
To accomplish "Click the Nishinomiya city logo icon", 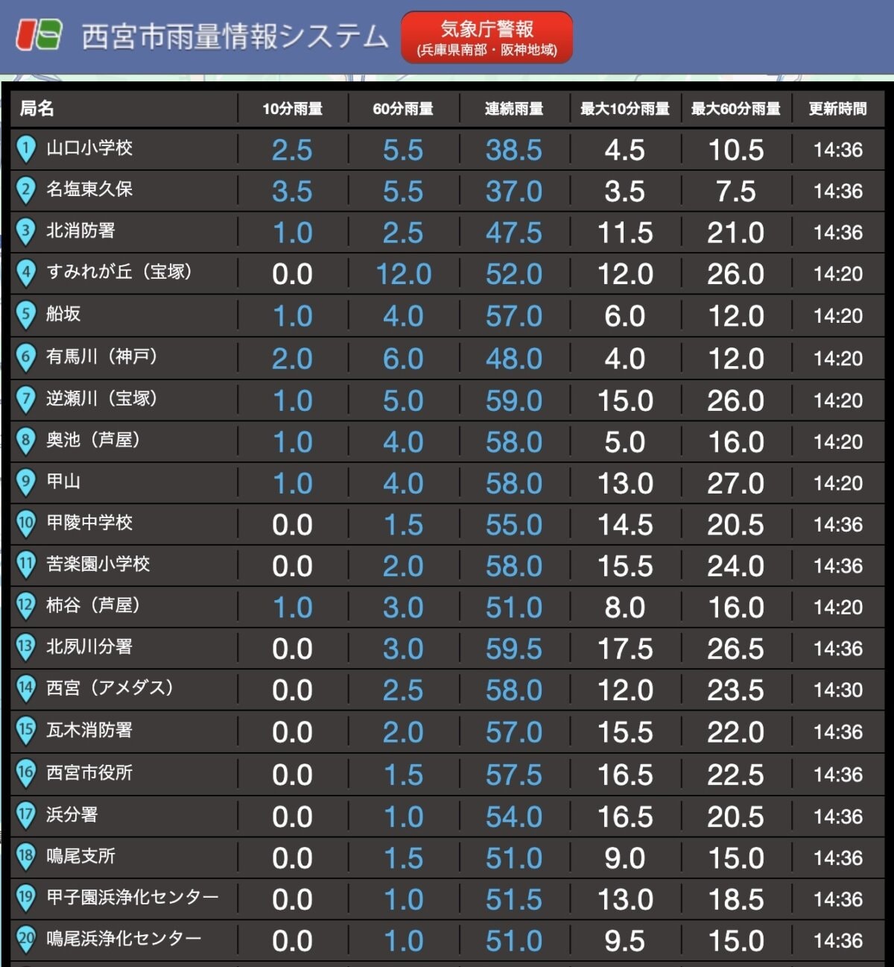I will [x=39, y=35].
